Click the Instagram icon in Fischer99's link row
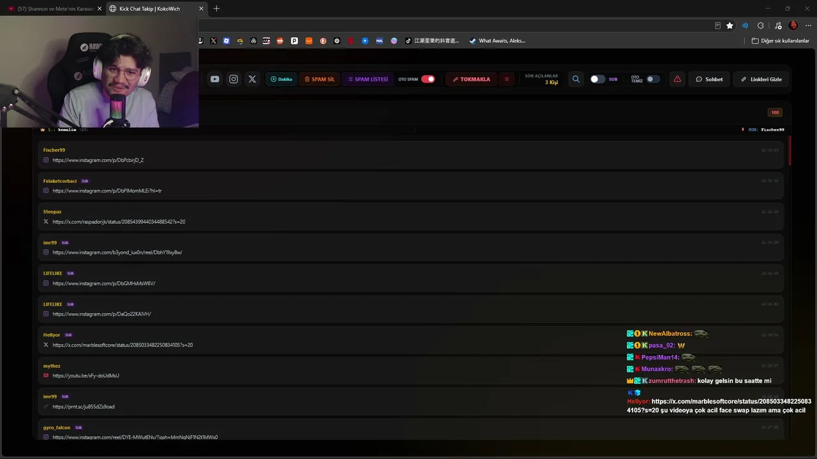Viewport: 817px width, 459px height. coord(46,160)
